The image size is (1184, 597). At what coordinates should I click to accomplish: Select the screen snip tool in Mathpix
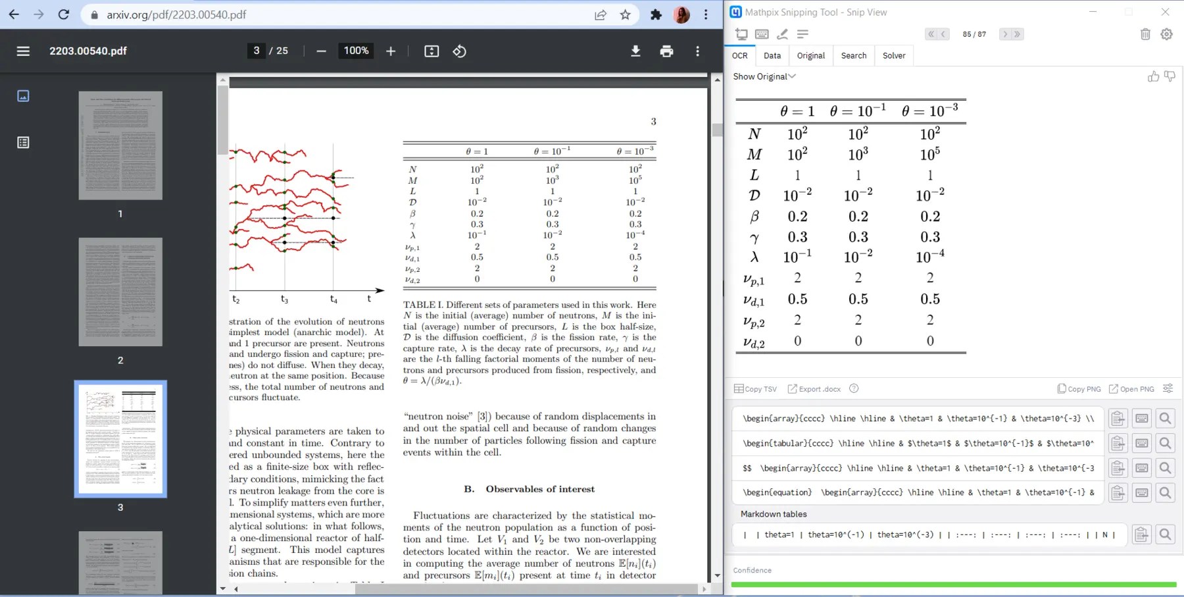[x=741, y=34]
